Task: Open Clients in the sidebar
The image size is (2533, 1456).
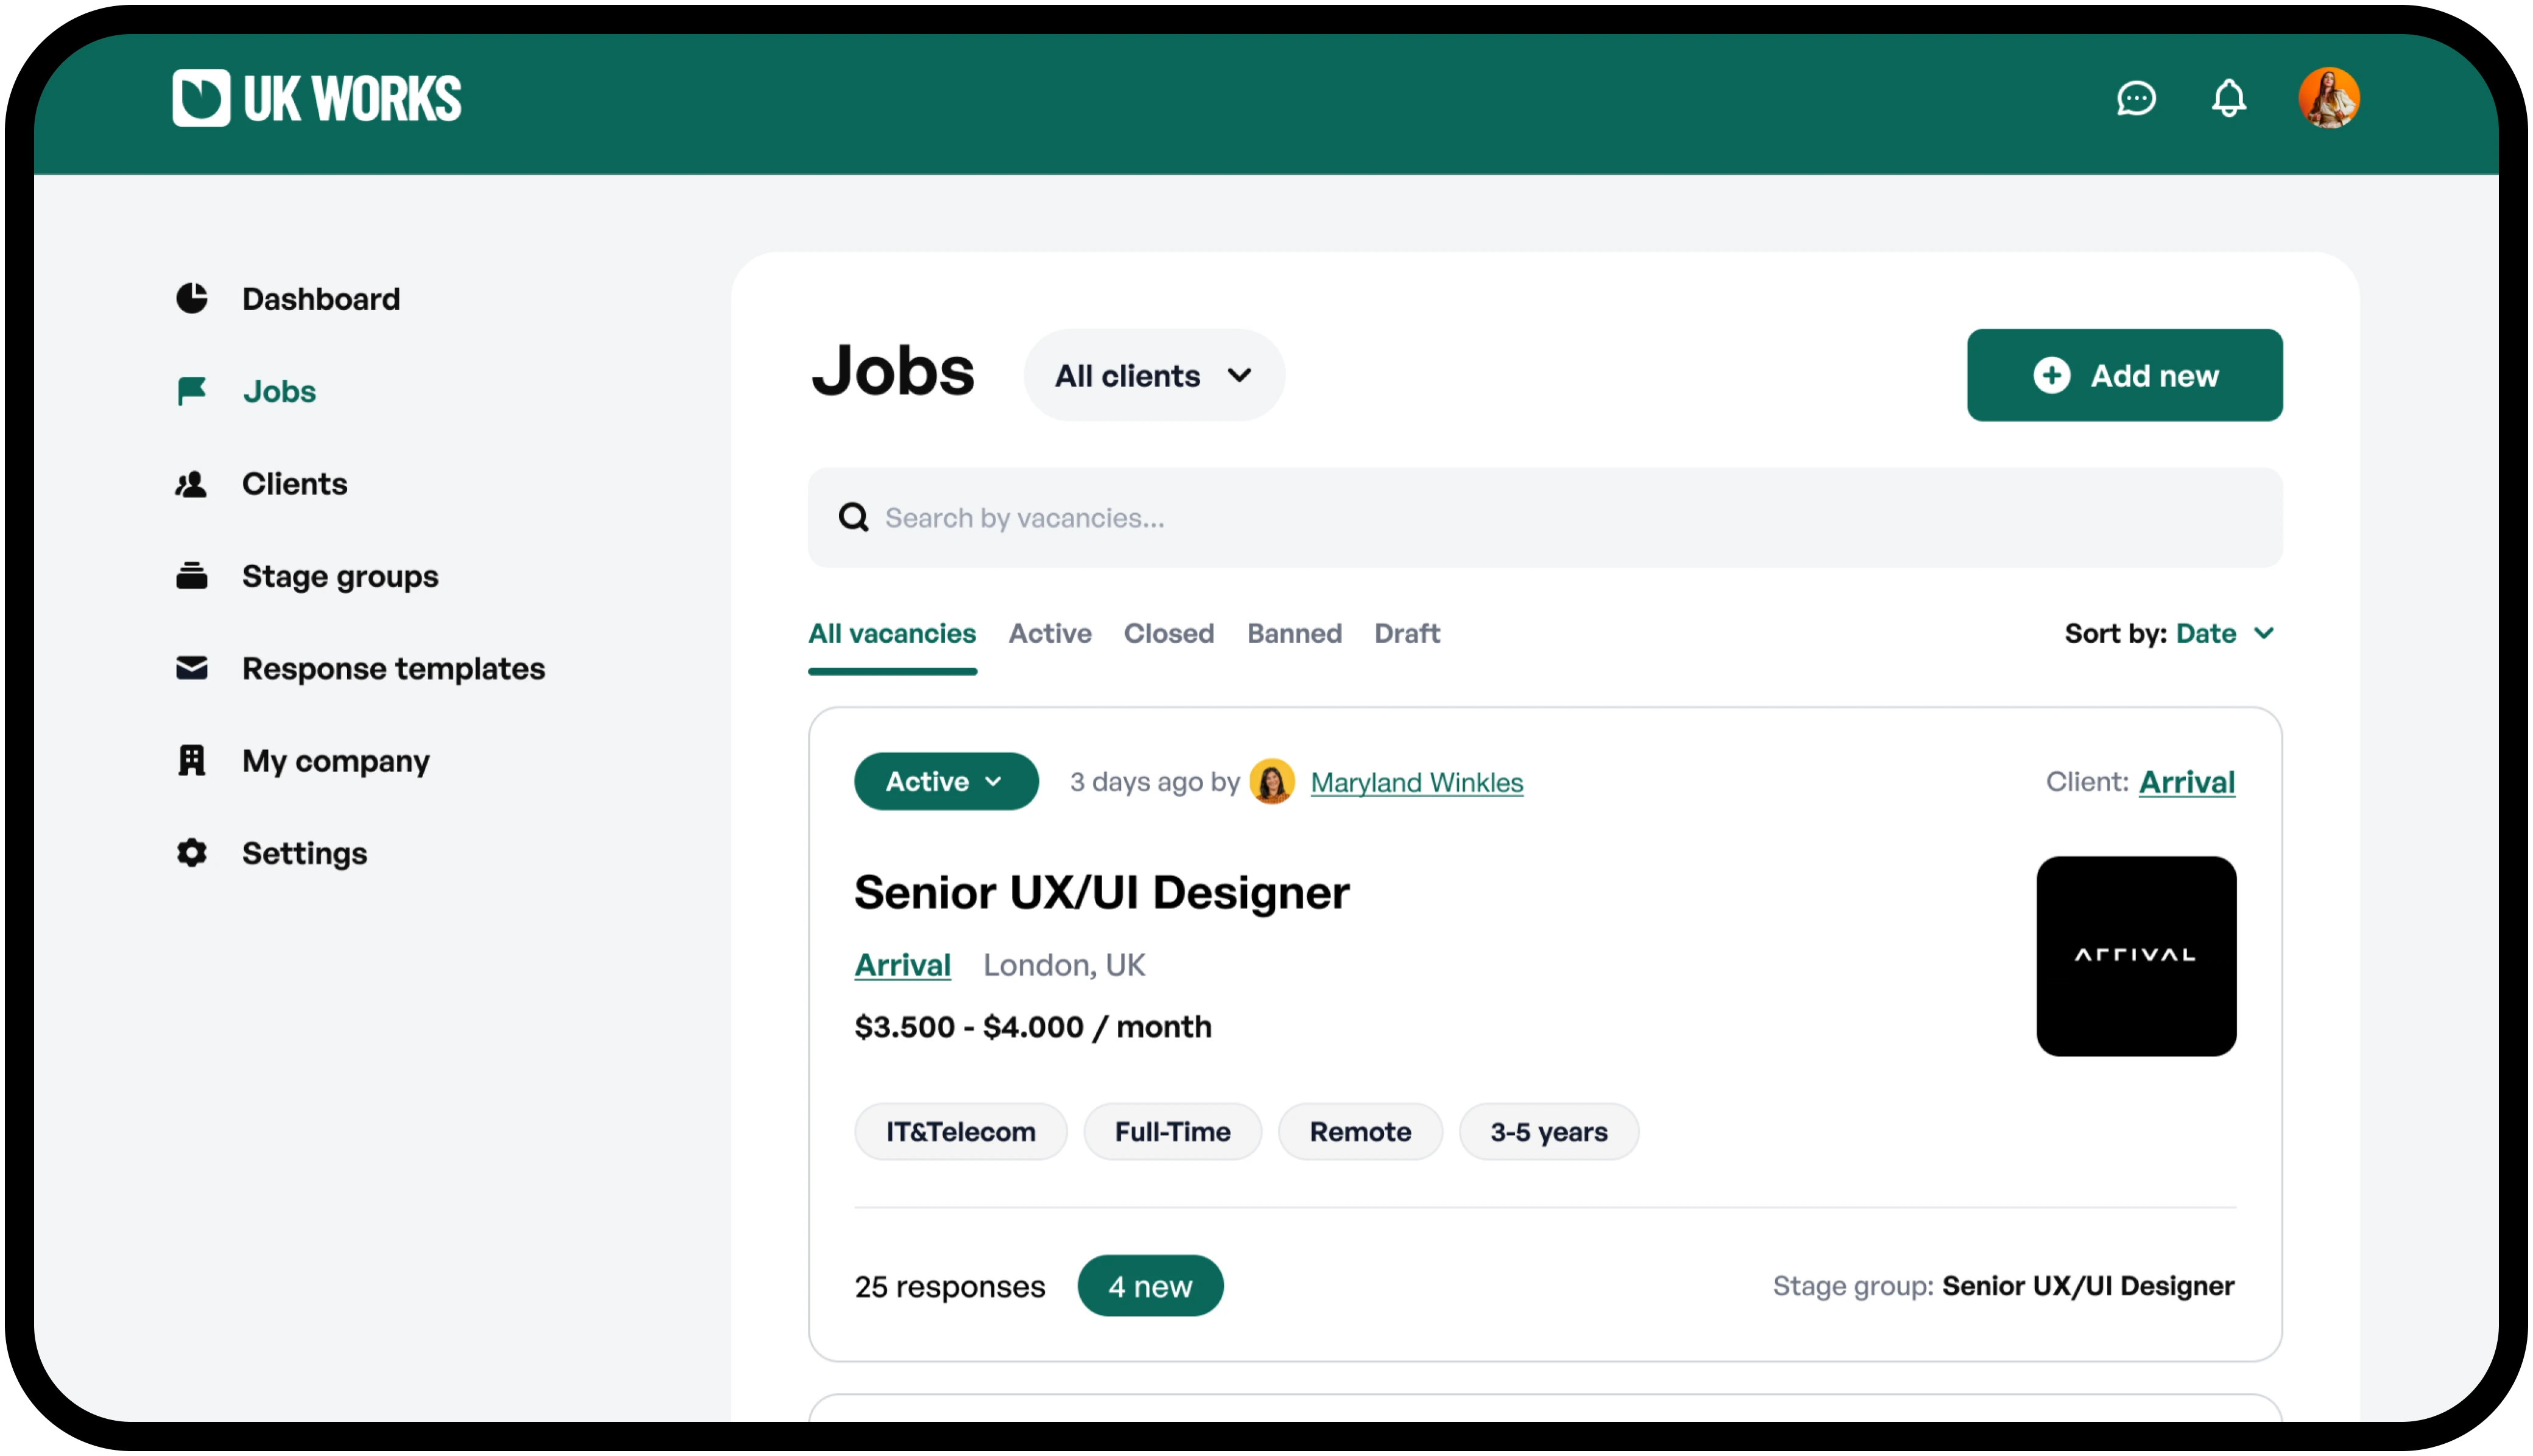Action: (295, 484)
